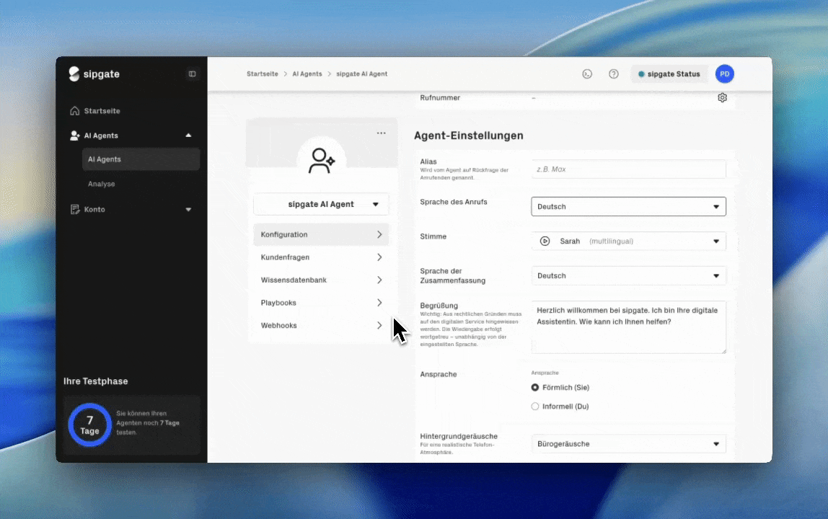
Task: Go to the Playbooks section
Action: pyautogui.click(x=321, y=303)
